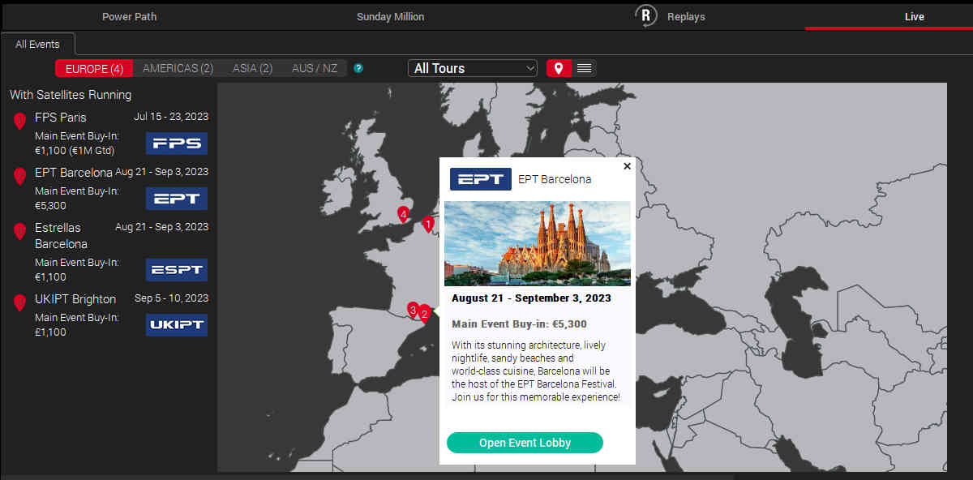Click popup Main Event Buy-in: €5,300 text
Image resolution: width=973 pixels, height=480 pixels.
tap(519, 324)
